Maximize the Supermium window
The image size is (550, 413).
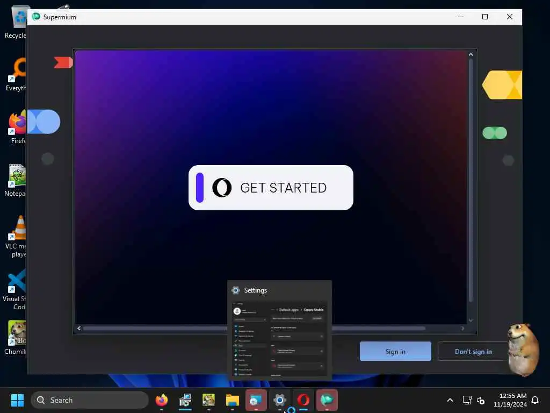(x=485, y=17)
